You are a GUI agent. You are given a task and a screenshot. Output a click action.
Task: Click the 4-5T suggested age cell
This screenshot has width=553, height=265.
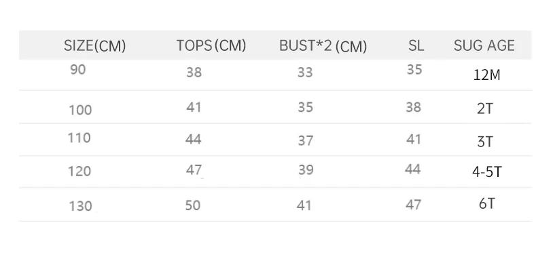(x=487, y=171)
